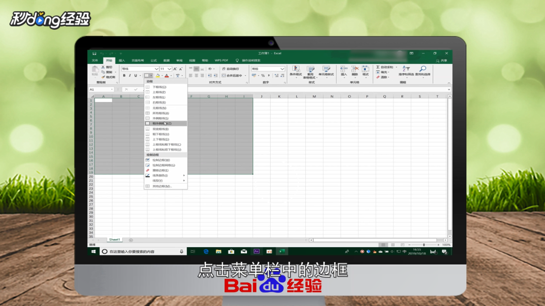Toggle Underline formatting

pos(136,76)
